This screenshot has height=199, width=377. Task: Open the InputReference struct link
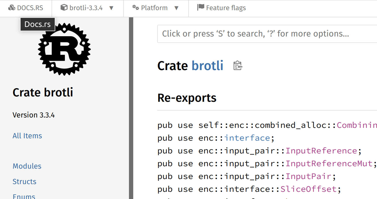pyautogui.click(x=321, y=151)
